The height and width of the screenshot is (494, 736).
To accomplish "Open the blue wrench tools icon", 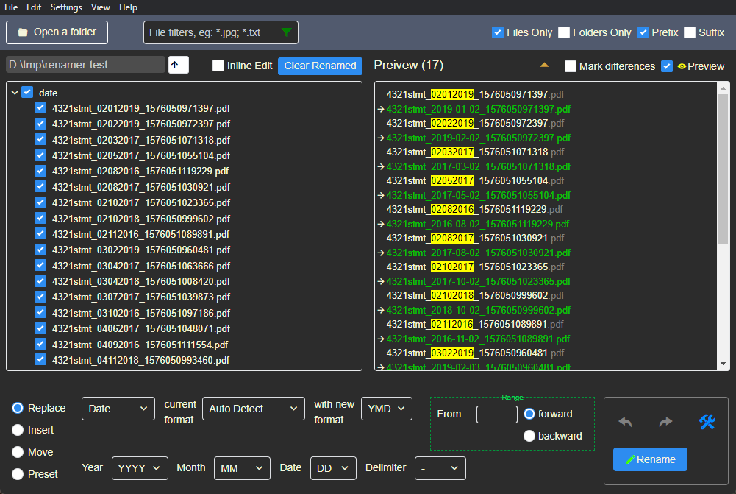I will click(707, 422).
